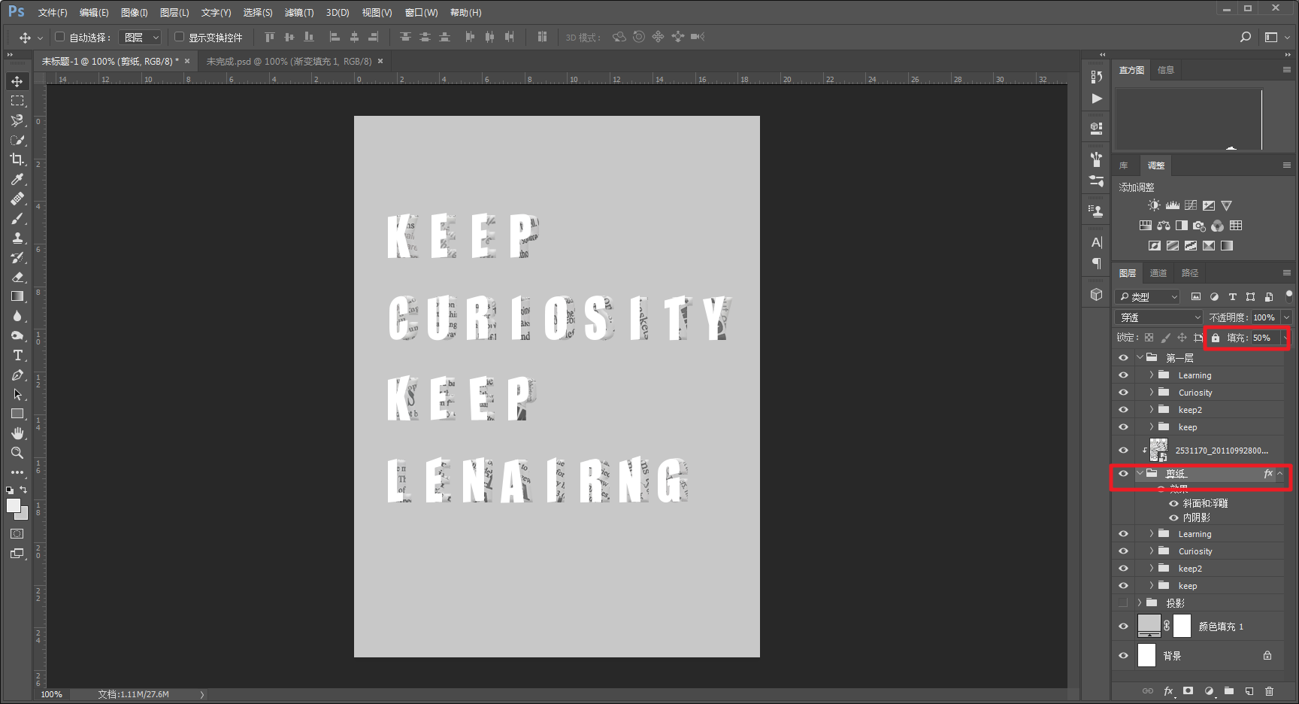This screenshot has width=1299, height=704.
Task: Open the foreground color swatch
Action: [x=14, y=505]
